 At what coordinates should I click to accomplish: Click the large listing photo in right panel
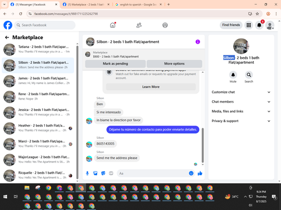[x=241, y=46]
